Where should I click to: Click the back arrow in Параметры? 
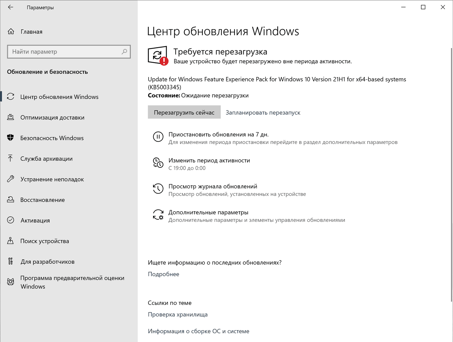10,7
